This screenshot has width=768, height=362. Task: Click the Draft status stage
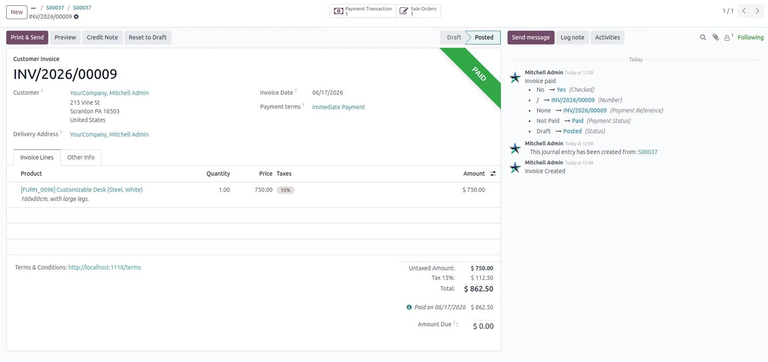[454, 37]
